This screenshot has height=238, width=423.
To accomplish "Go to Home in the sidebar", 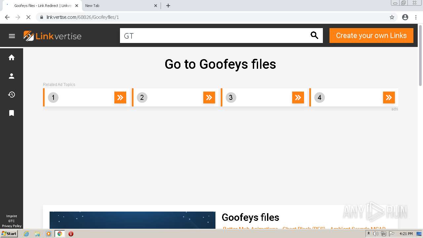I will (12, 58).
